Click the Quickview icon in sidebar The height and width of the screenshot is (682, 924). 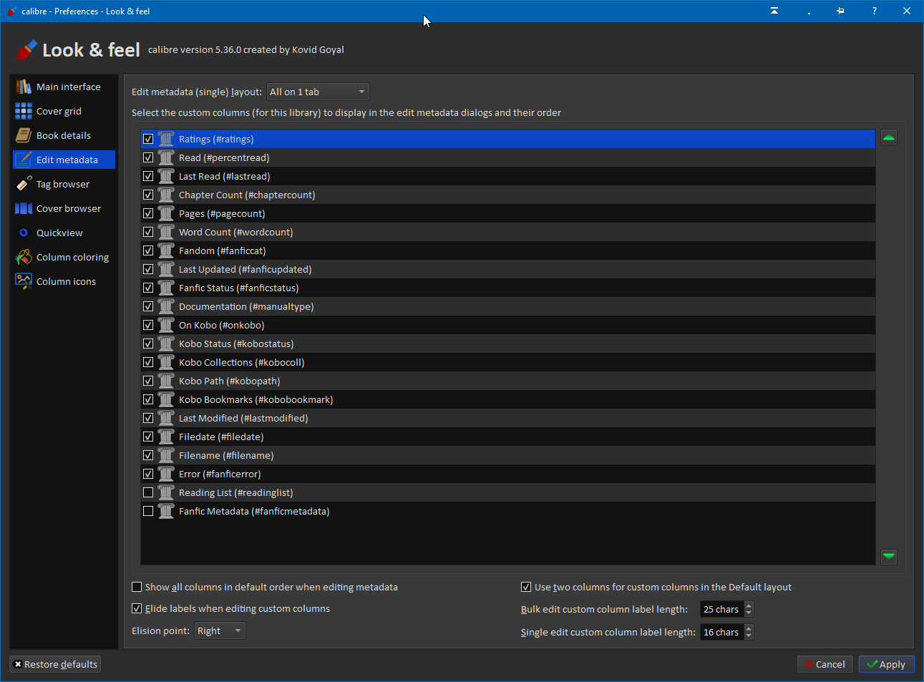click(x=24, y=233)
